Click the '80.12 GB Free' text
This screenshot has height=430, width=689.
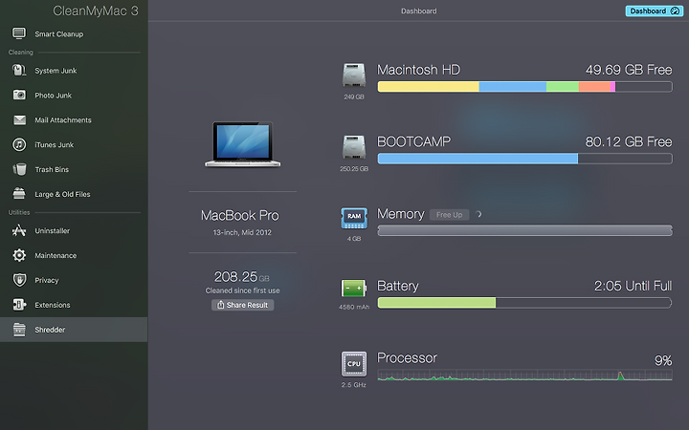pyautogui.click(x=629, y=141)
